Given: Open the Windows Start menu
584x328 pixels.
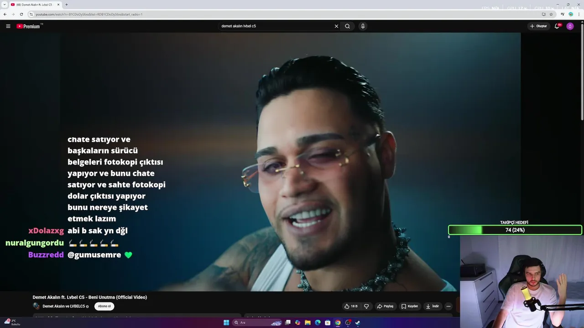Looking at the screenshot, I should (226, 323).
